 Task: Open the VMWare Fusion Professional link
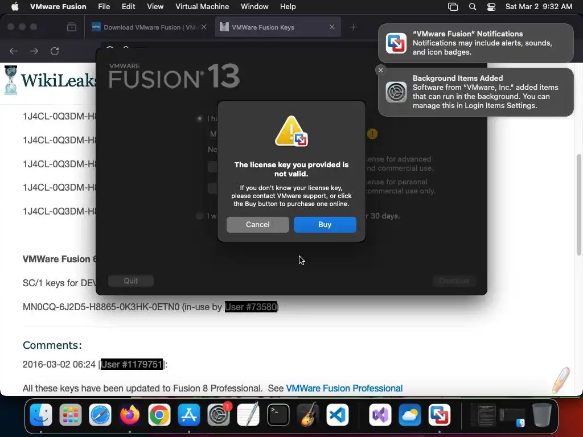(344, 388)
